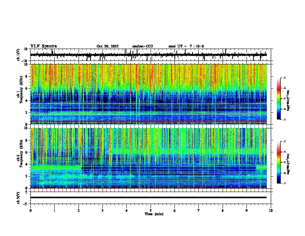Click the "-3" label on ch.2 color scale
Viewport: 305px width, 236px height.
(284, 142)
